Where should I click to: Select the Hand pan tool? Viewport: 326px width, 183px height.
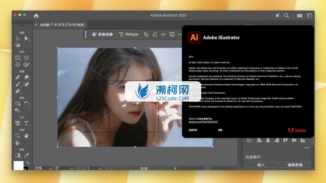coord(26,136)
